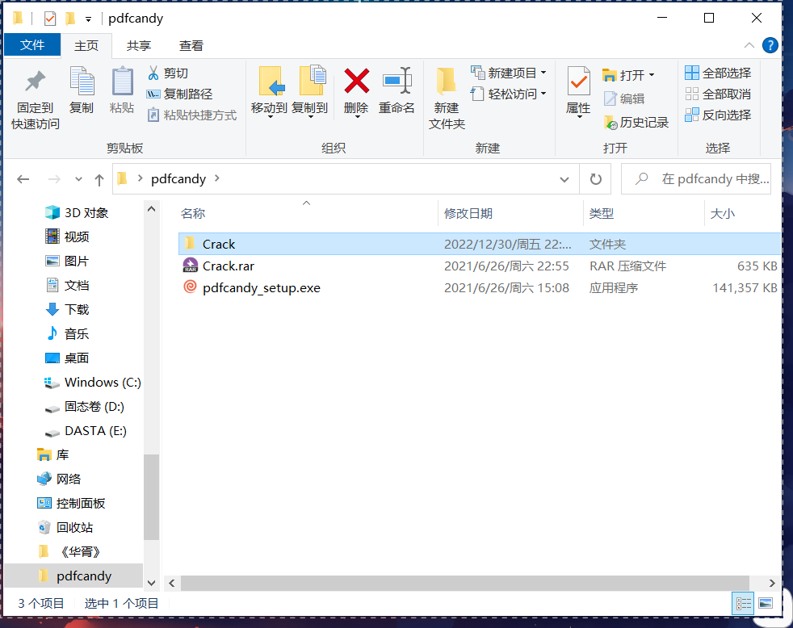Click 反向选择 invert selection
This screenshot has height=628, width=793.
(718, 115)
